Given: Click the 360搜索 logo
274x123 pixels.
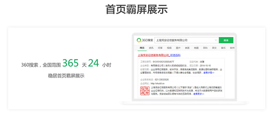Looking at the screenshot, I should click(145, 40).
